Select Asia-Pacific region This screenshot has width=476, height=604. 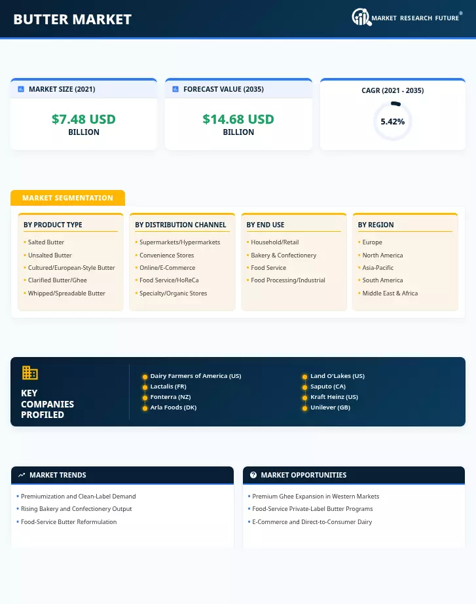click(x=378, y=268)
